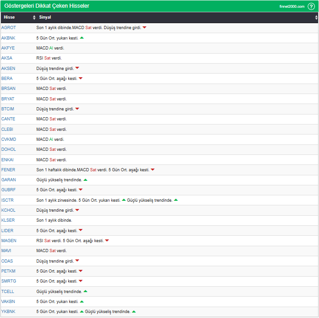319x318 pixels.
Task: Click the green up arrow in the TCELL row
Action: pyautogui.click(x=85, y=291)
